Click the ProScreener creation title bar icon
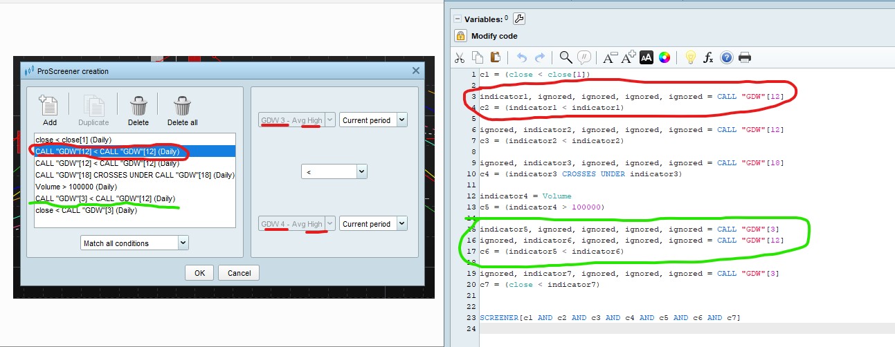The height and width of the screenshot is (347, 895). tap(28, 71)
